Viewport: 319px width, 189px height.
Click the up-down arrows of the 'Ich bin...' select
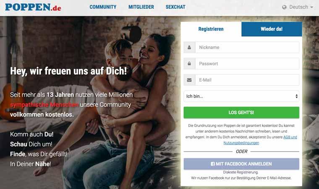pos(297,96)
